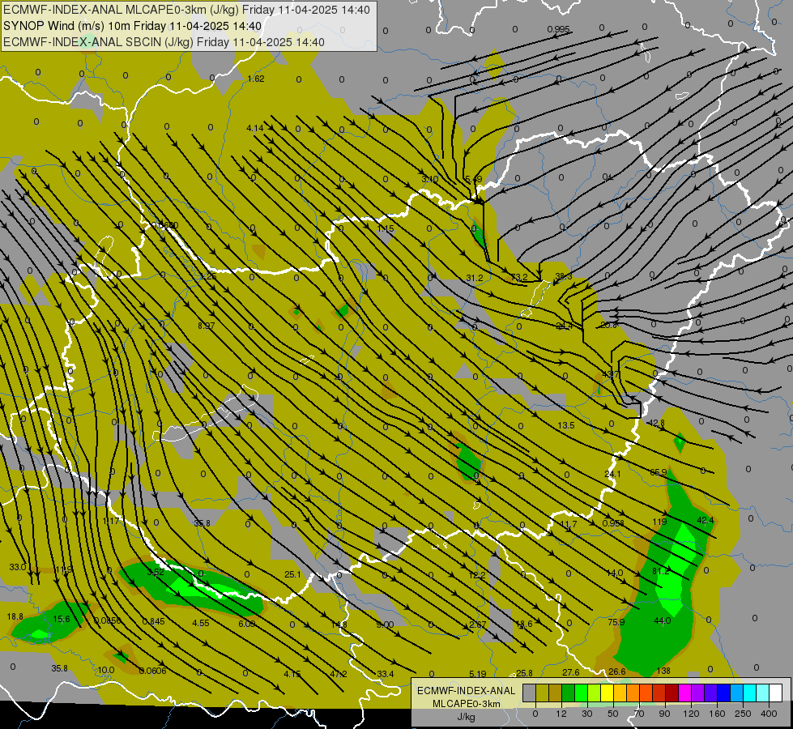Click the dark red legend swatch
Image resolution: width=793 pixels, height=729 pixels.
(671, 693)
